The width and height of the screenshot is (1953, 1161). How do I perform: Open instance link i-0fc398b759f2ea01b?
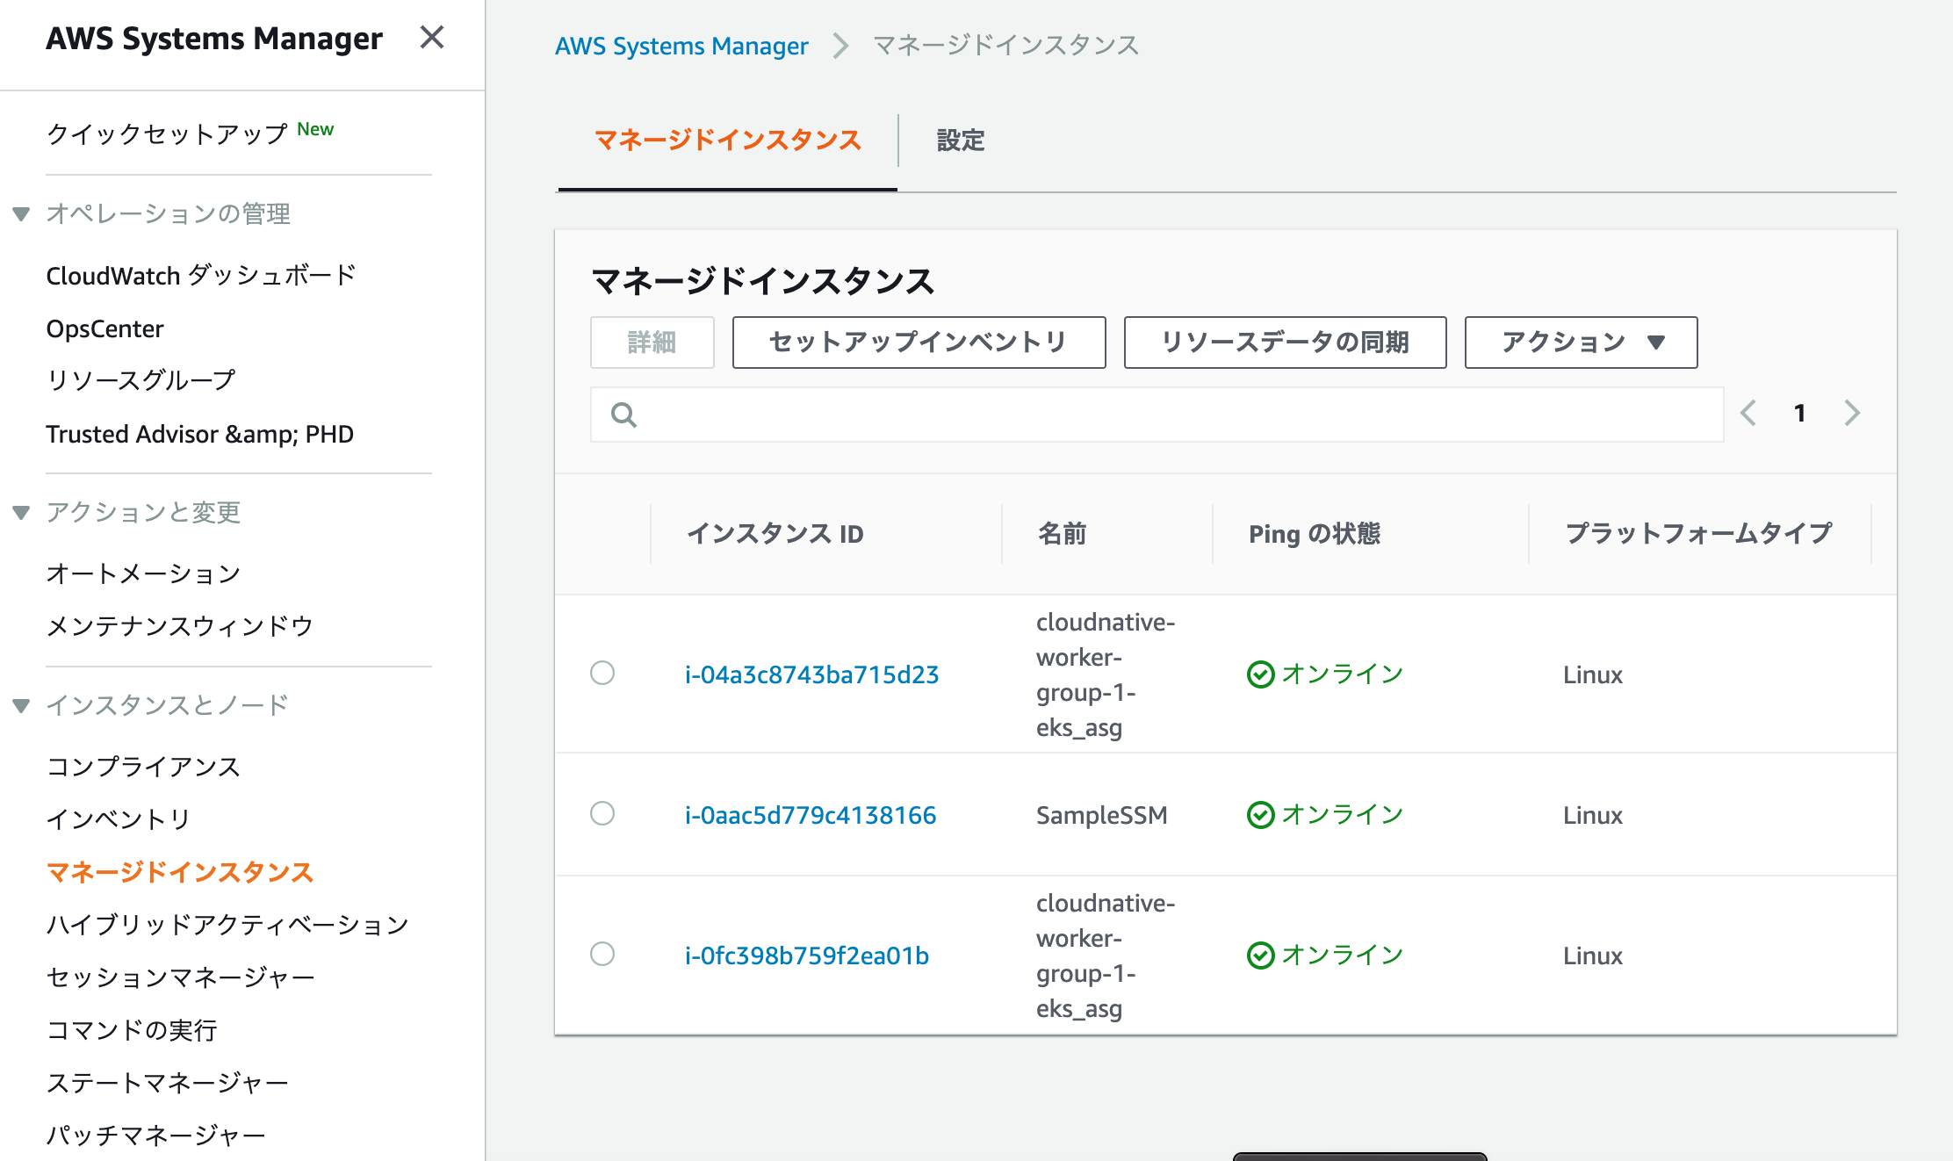[x=807, y=955]
